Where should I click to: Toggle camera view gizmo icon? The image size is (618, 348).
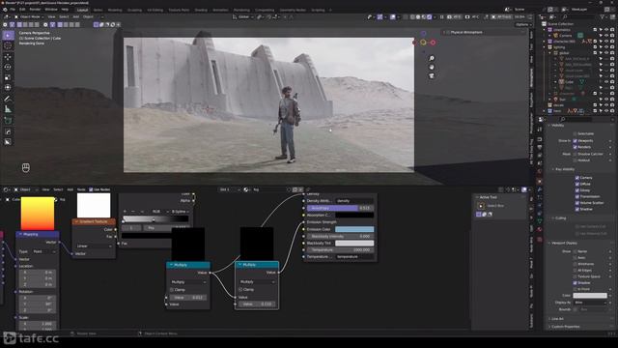tap(432, 75)
